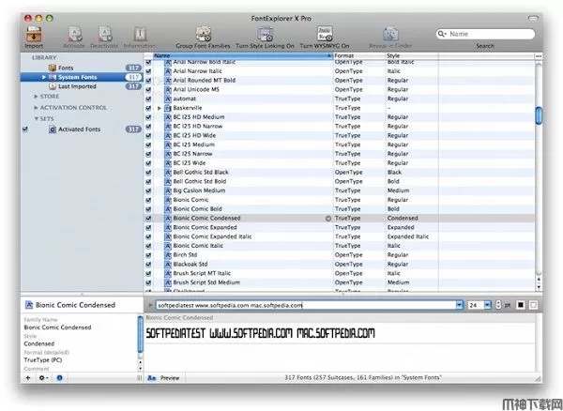The height and width of the screenshot is (411, 563).
Task: Uncheck the Big Caslon Medium checkbox
Action: point(148,190)
